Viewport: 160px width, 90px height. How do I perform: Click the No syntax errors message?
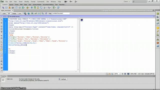pos(15,16)
